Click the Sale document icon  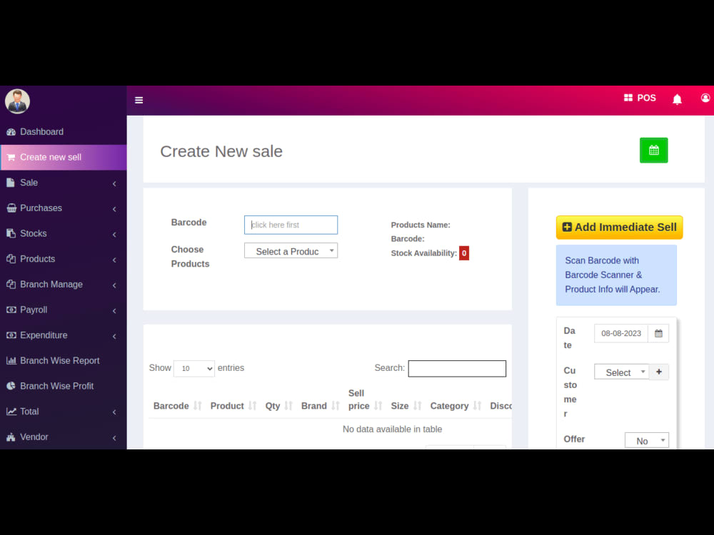11,183
